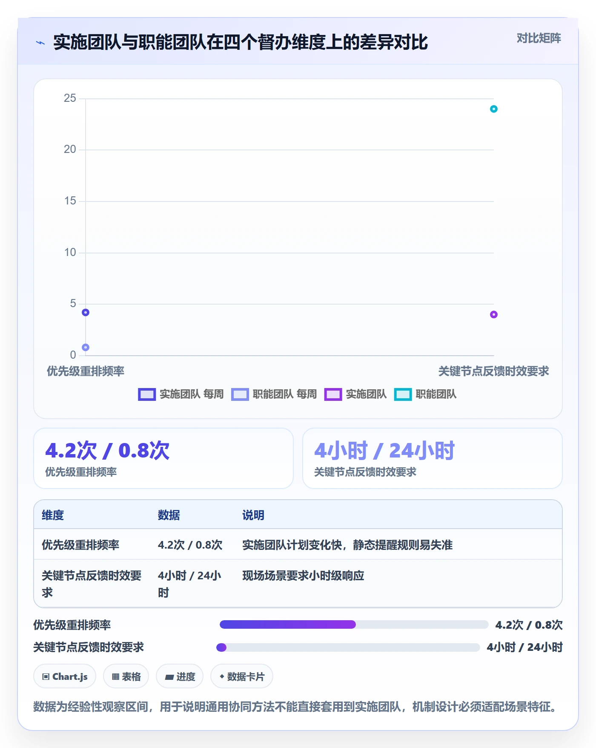Click dark blue point at 4.2
The height and width of the screenshot is (748, 596).
[x=86, y=313]
